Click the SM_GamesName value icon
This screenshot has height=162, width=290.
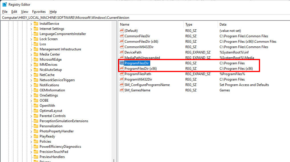coord(121,90)
